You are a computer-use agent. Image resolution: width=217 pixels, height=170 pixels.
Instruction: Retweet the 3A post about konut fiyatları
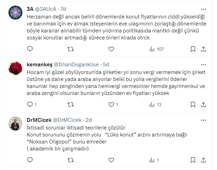click(70, 49)
